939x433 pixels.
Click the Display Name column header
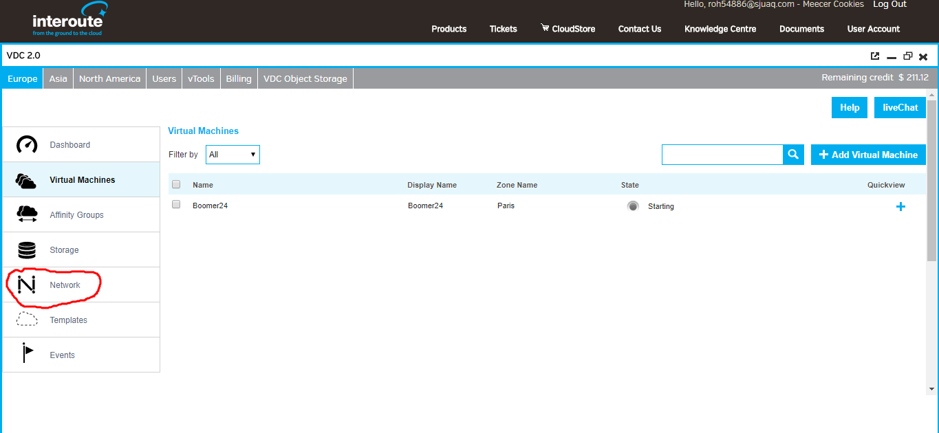432,185
